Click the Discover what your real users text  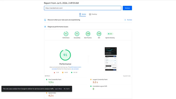[64, 20]
